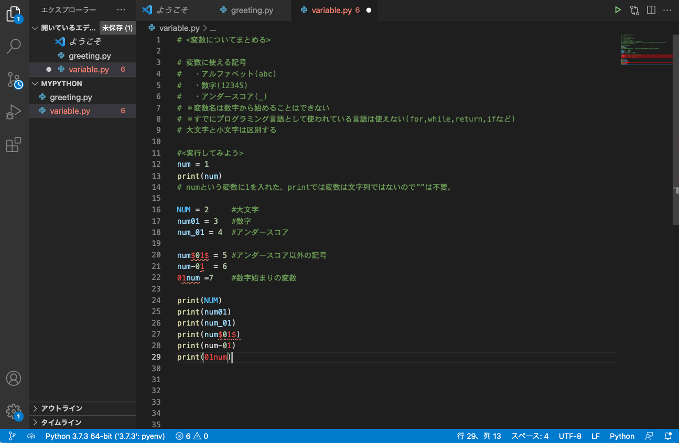Open more actions in editor toolbar
Viewport: 679px width, 443px height.
pos(667,10)
